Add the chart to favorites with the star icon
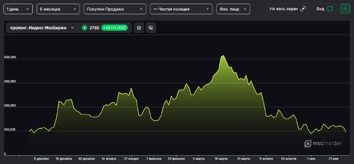The height and width of the screenshot is (164, 354). 139,28
